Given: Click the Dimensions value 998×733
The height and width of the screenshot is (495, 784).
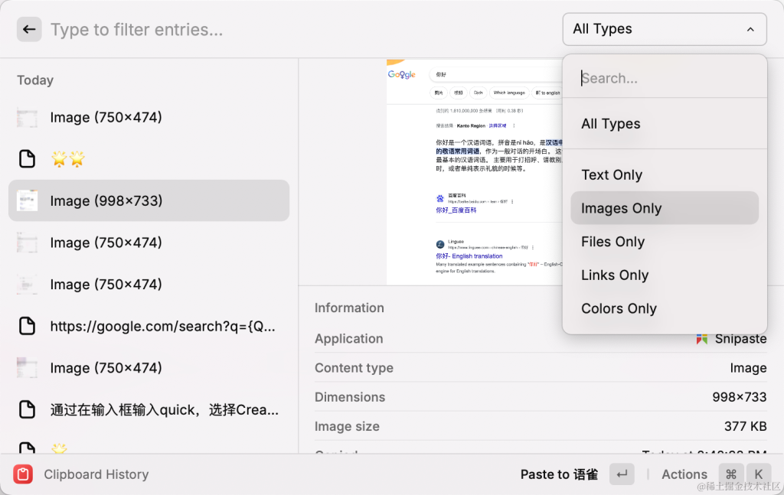Looking at the screenshot, I should [x=739, y=397].
